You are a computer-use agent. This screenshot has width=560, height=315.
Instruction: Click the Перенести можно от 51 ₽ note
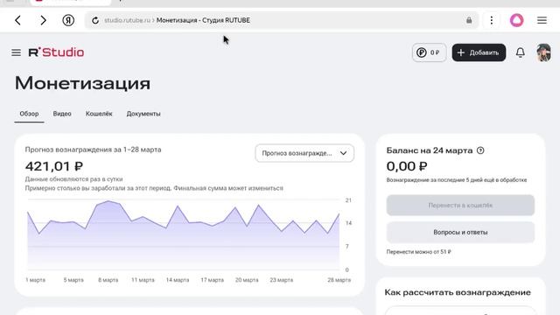click(x=418, y=252)
